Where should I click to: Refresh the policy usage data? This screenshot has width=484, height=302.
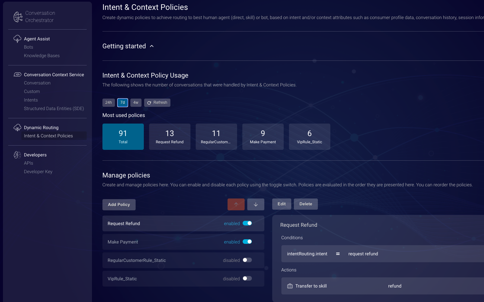click(x=157, y=103)
